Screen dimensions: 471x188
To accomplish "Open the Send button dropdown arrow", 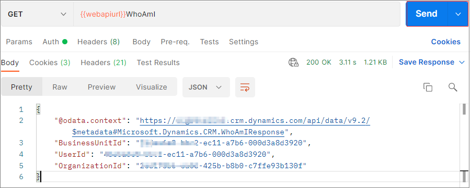I will click(458, 14).
